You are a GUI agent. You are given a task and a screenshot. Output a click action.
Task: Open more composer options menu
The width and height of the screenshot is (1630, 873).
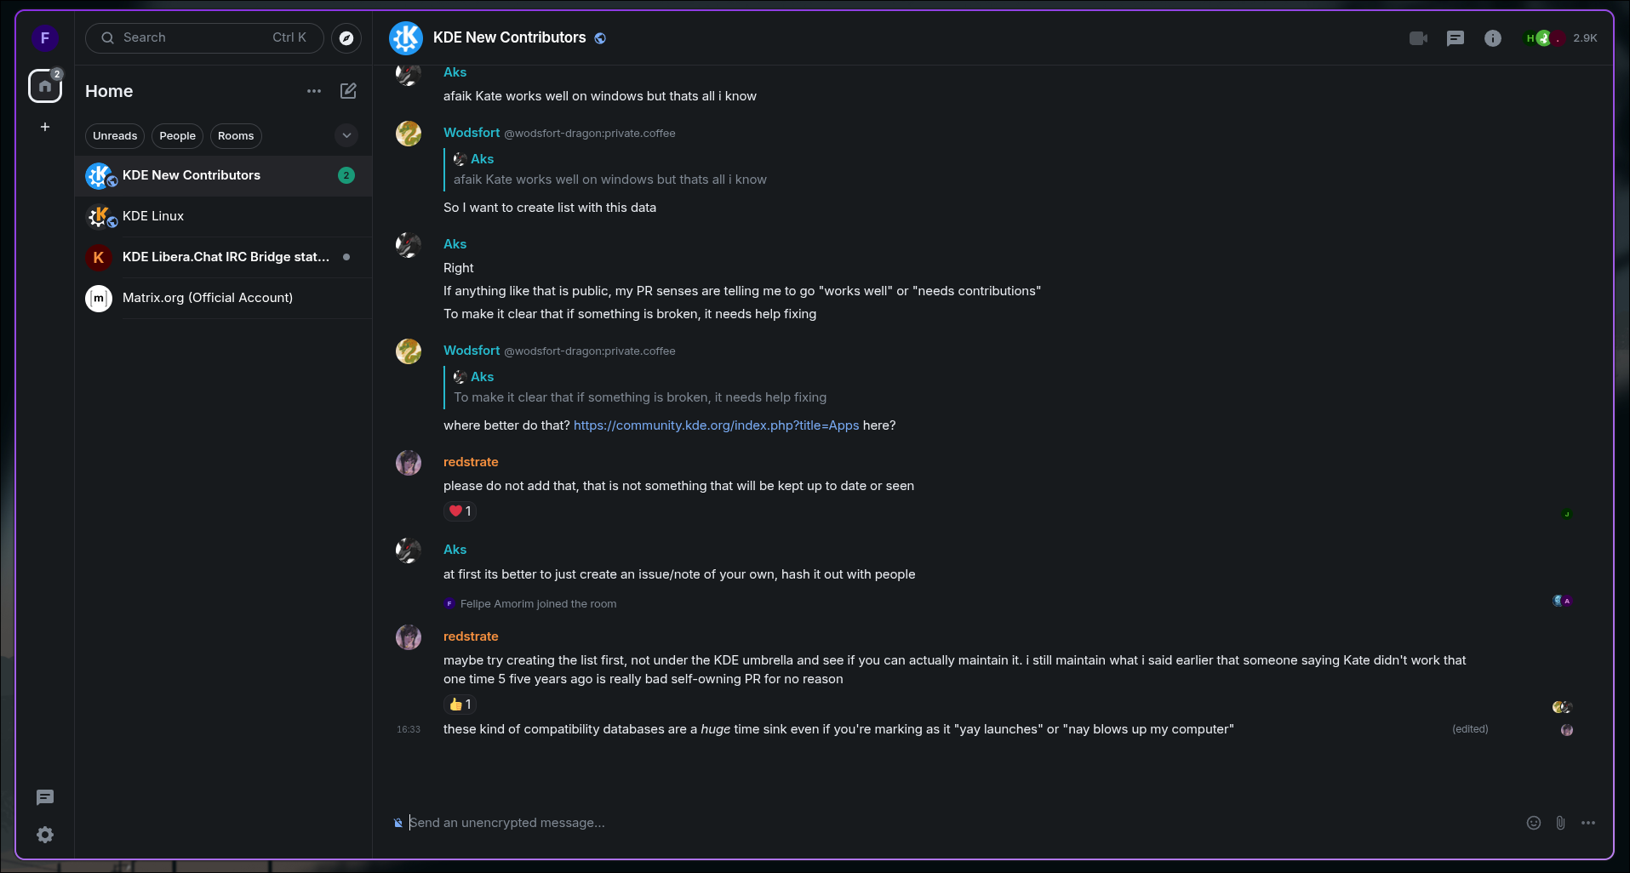pos(1588,823)
